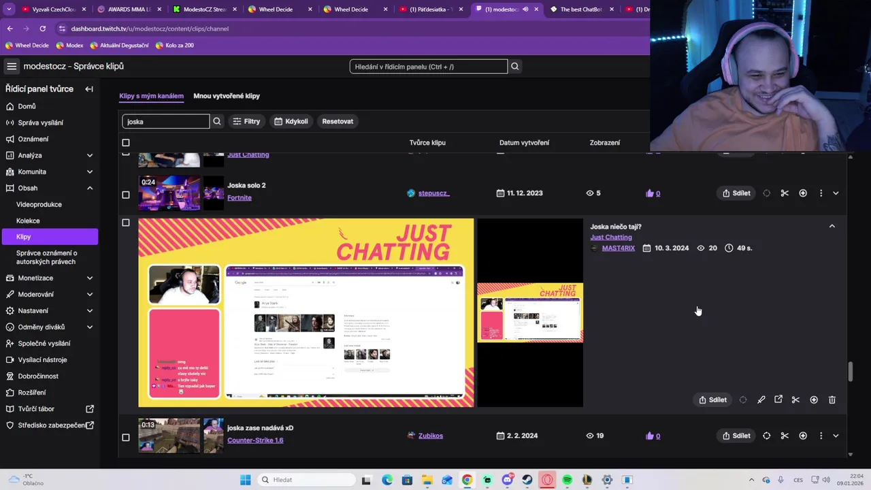Viewport: 871px width, 490px height.
Task: Open Chrome from the taskbar
Action: click(x=467, y=480)
